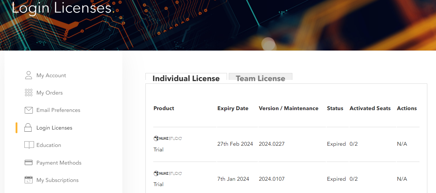Click the credit card icon beside Payment Methods
Screen dimensions: 436x193
[28, 162]
